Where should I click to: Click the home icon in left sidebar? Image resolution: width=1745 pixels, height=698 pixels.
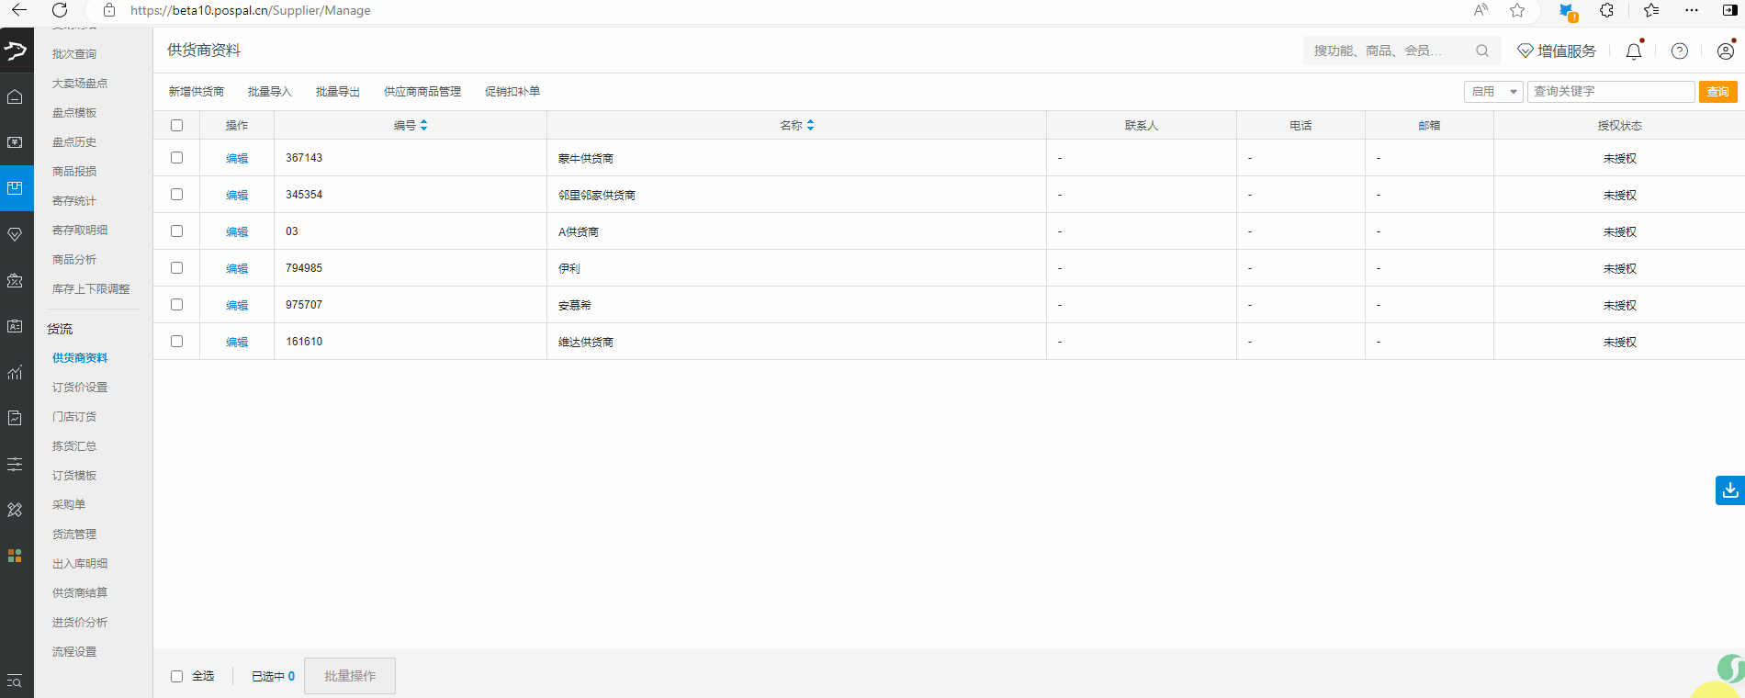16,96
